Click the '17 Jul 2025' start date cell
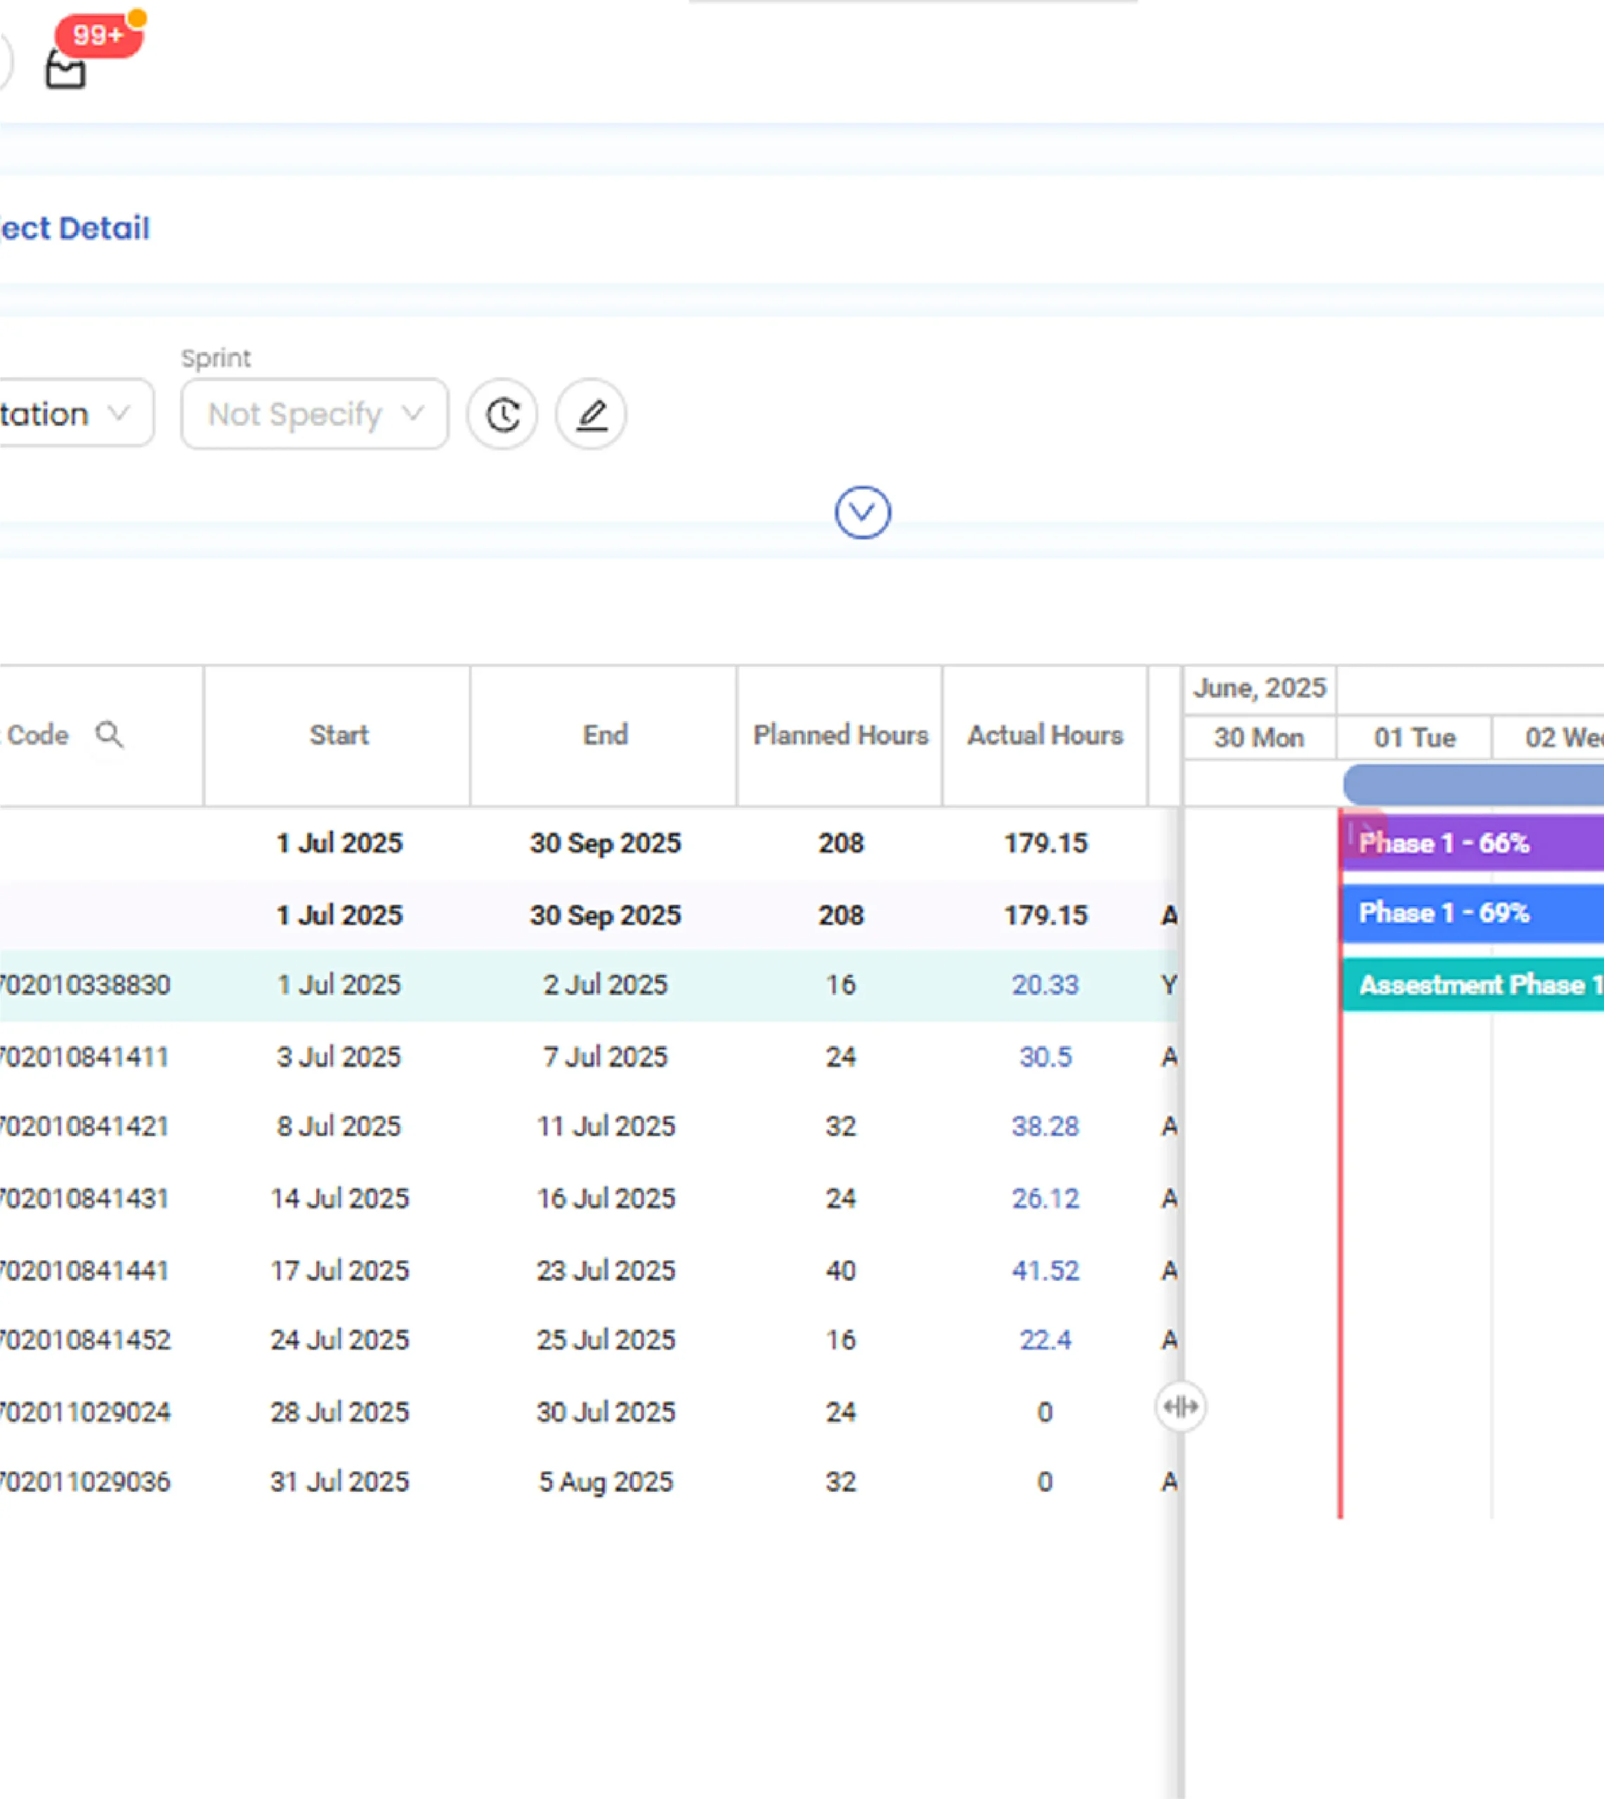Screen dimensions: 1604x1799 (339, 1270)
